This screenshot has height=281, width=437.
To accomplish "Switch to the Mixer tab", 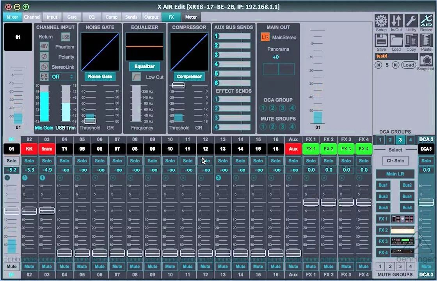I will tap(12, 17).
